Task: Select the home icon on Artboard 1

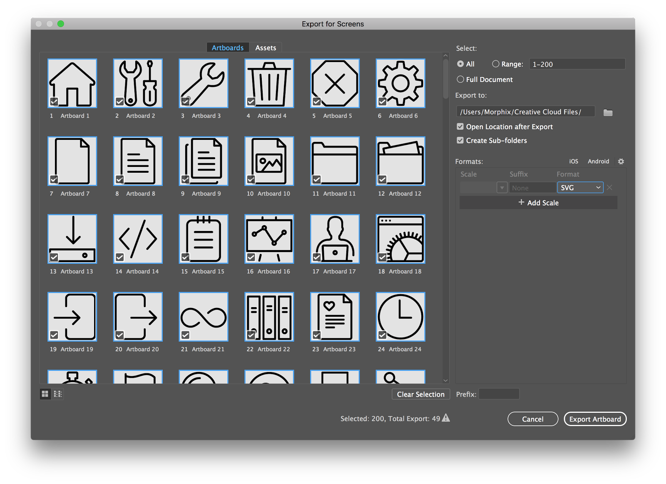Action: 72,83
